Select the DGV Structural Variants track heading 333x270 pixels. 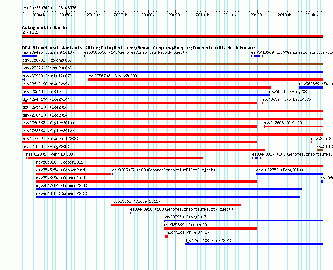[138, 48]
